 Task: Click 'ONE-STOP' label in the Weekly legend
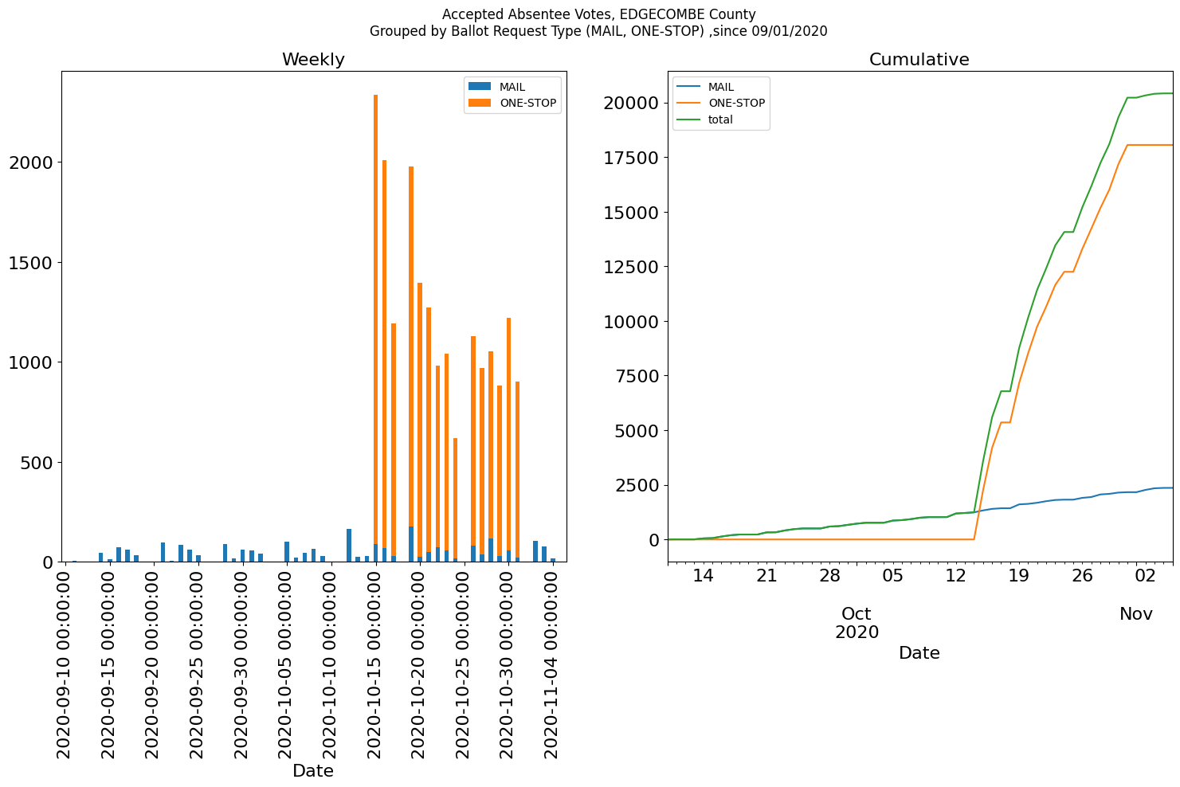[x=527, y=104]
